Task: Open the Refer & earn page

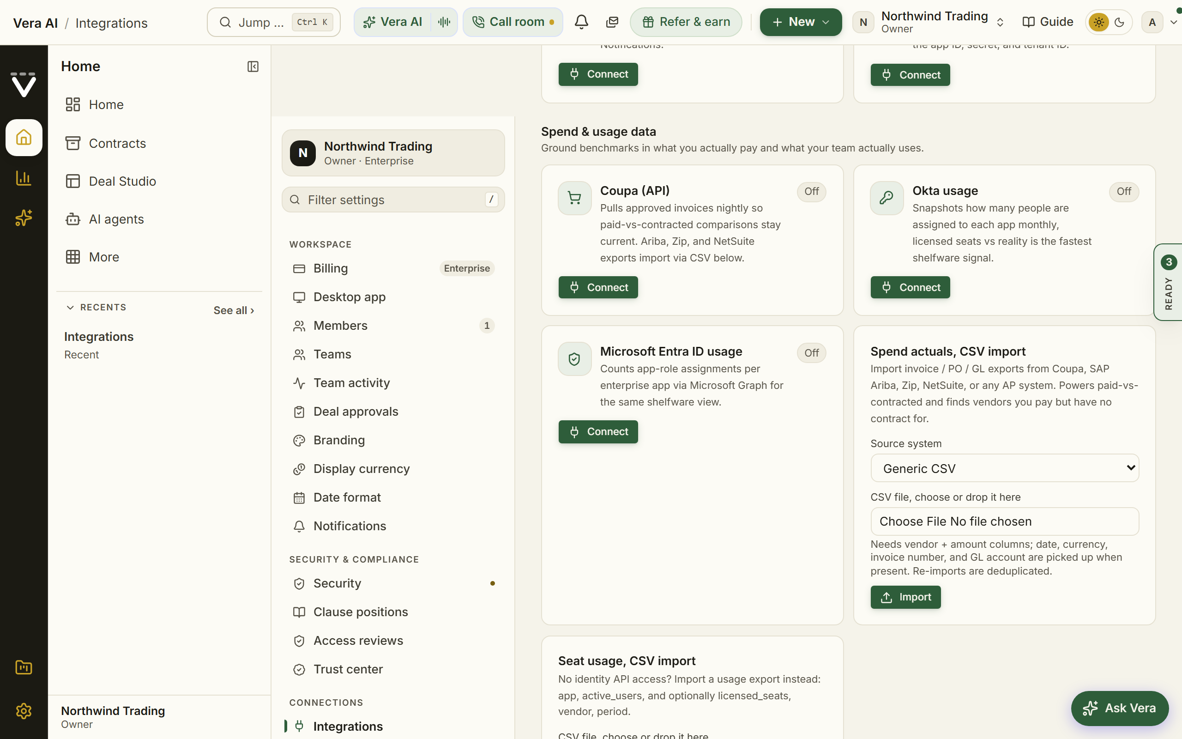Action: 686,22
